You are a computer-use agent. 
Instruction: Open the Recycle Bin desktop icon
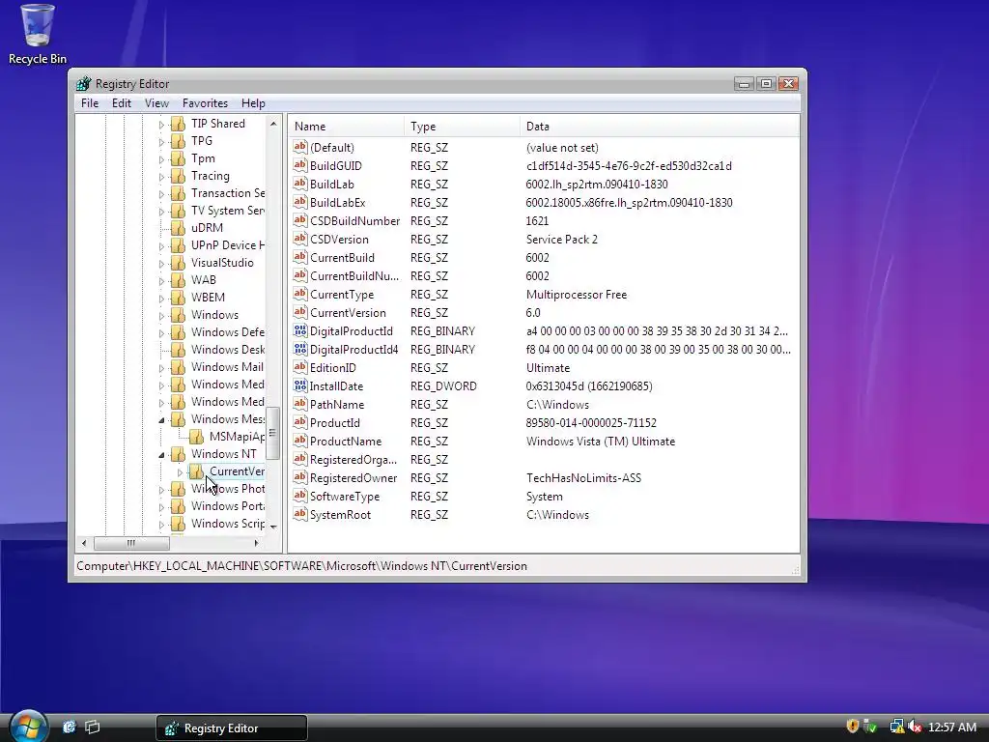[x=38, y=35]
